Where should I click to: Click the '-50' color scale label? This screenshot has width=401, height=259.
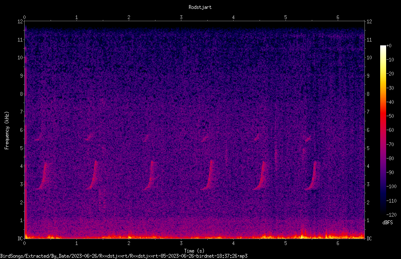[x=390, y=116]
